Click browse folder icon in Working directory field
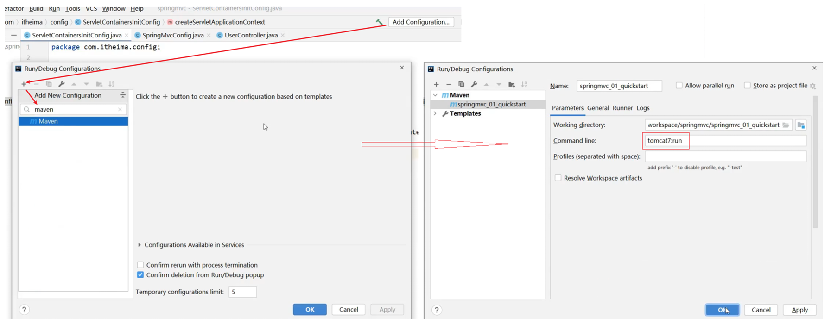Viewport: 831px width, 324px height. point(786,125)
